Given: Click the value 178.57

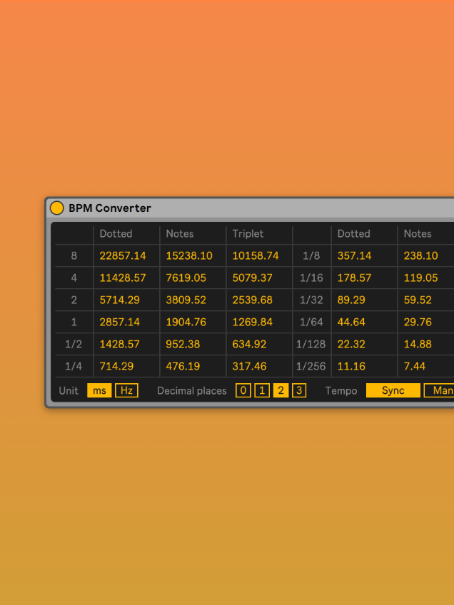Looking at the screenshot, I should pos(354,278).
